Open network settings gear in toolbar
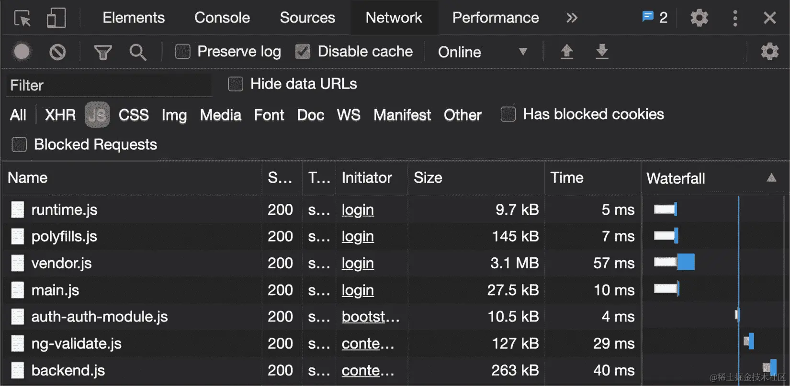The image size is (790, 386). point(769,51)
